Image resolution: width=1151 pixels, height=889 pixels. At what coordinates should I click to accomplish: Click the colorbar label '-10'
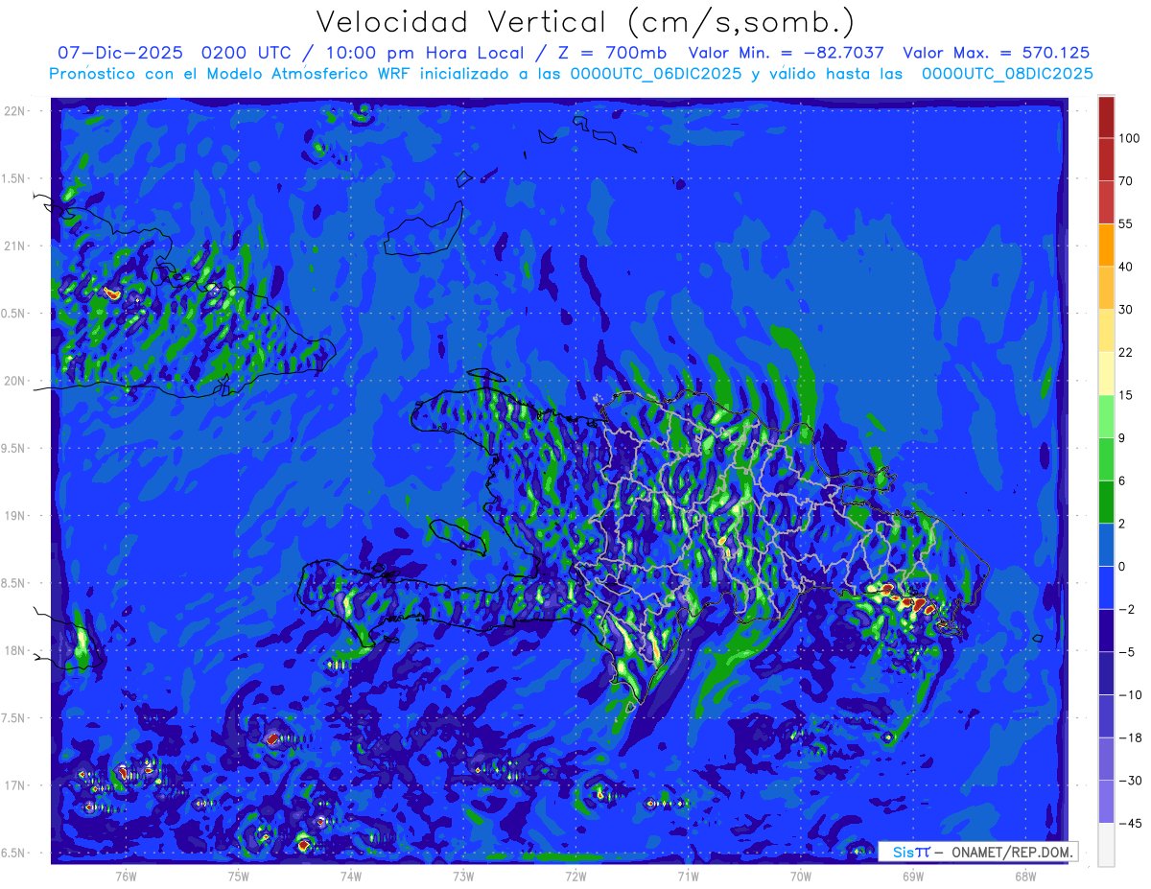[x=1130, y=693]
